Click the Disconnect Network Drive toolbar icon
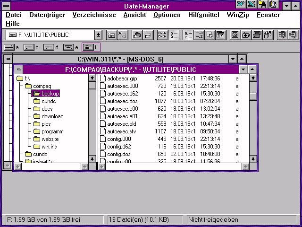The image size is (302, 227). (x=123, y=35)
